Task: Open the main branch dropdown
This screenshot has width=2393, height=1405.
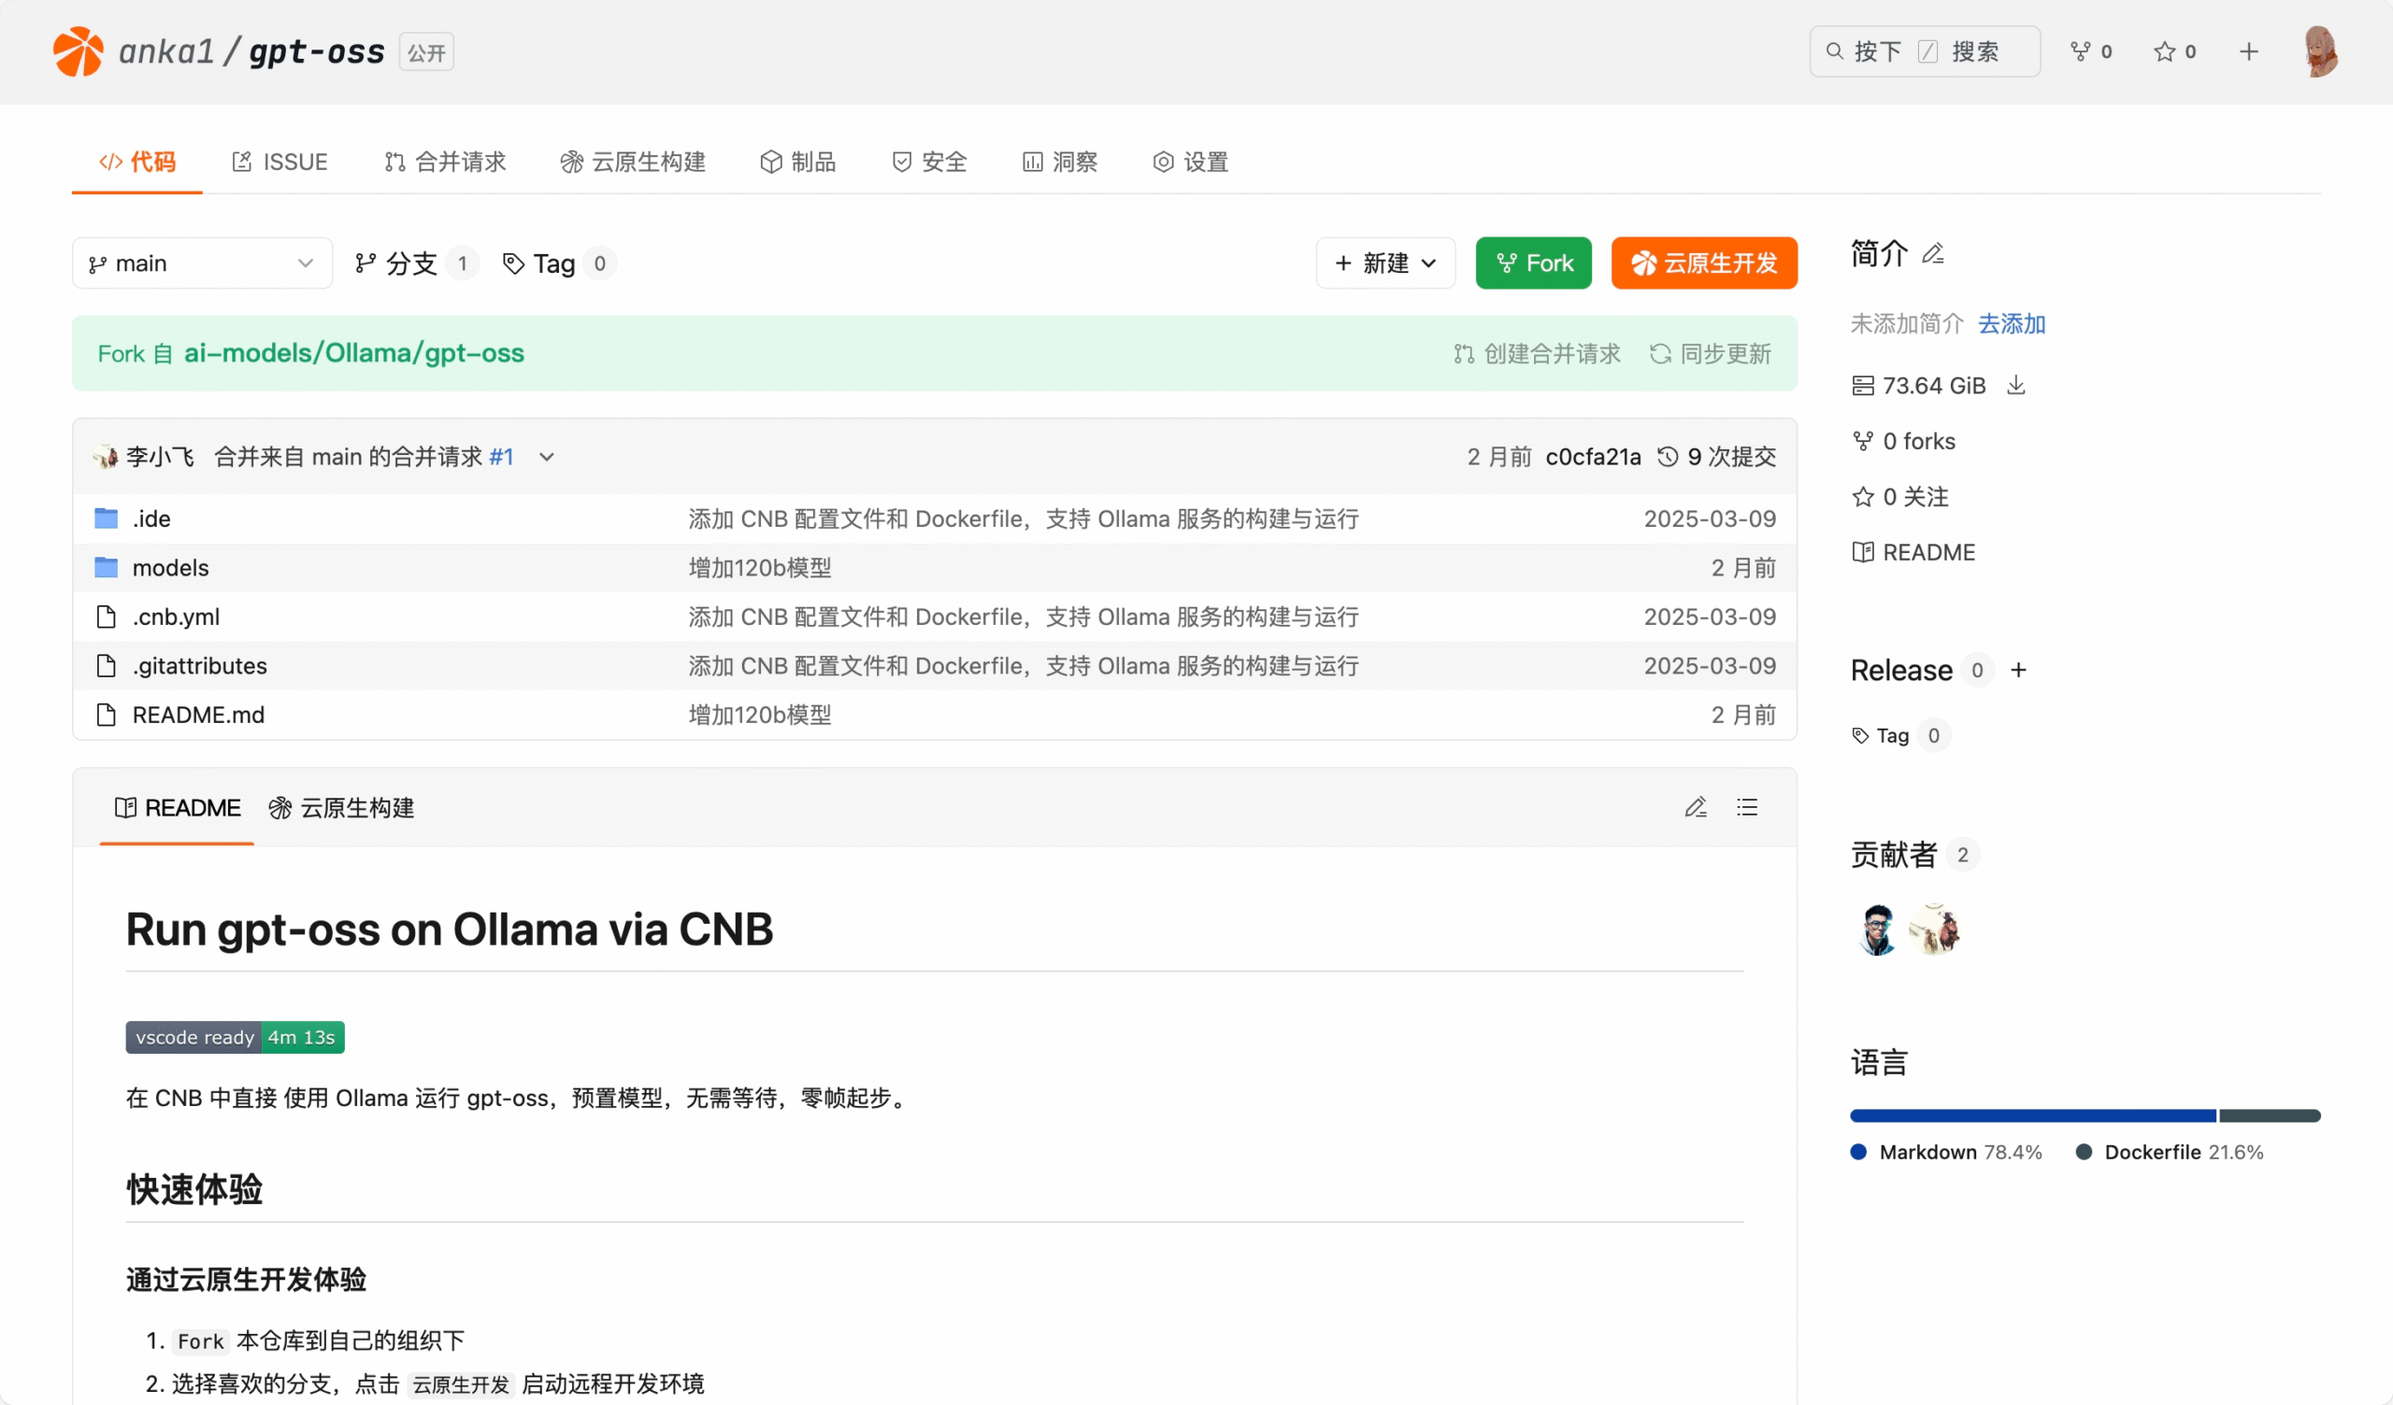Action: click(x=201, y=263)
